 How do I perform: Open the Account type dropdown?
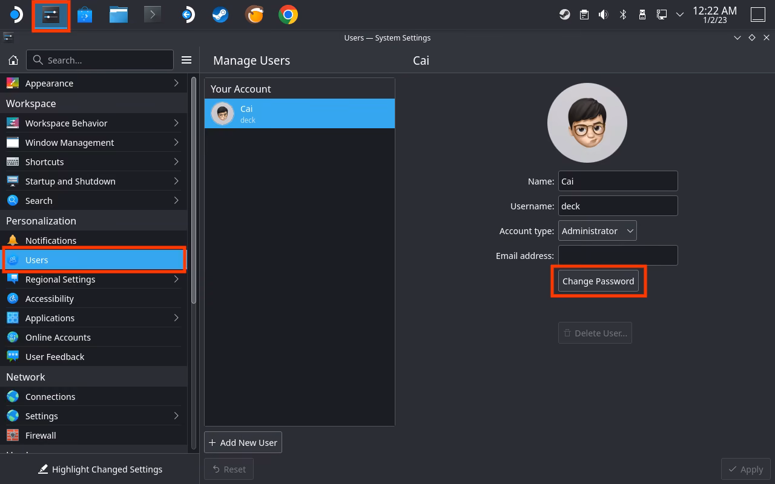[597, 231]
